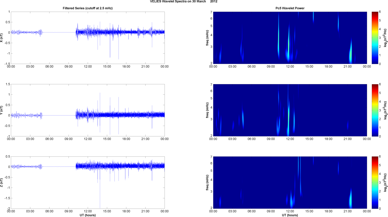The width and height of the screenshot is (388, 217).
Task: Click the '1.5' tick label on the Y (nT) axis
Action: (8, 84)
